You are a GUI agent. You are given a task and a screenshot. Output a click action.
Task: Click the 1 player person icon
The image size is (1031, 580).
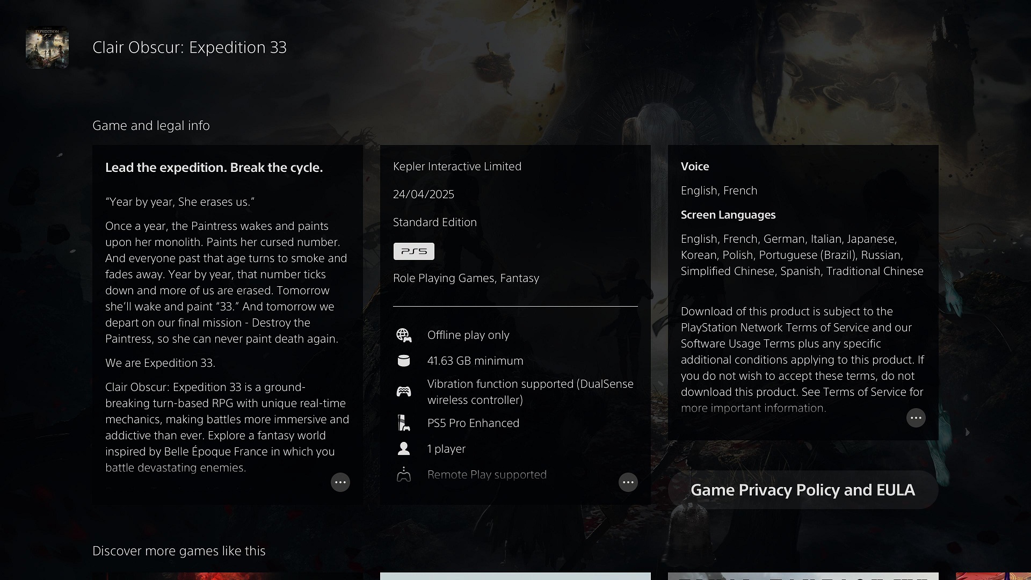[x=403, y=448]
